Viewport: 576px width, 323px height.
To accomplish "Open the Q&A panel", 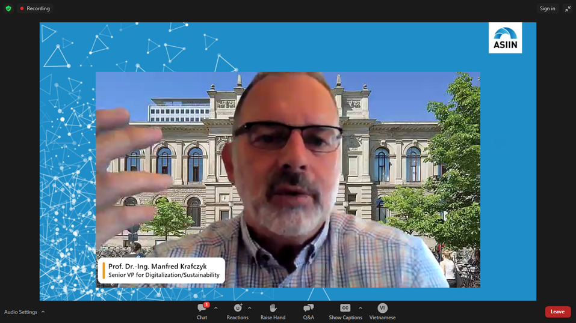I will (309, 312).
